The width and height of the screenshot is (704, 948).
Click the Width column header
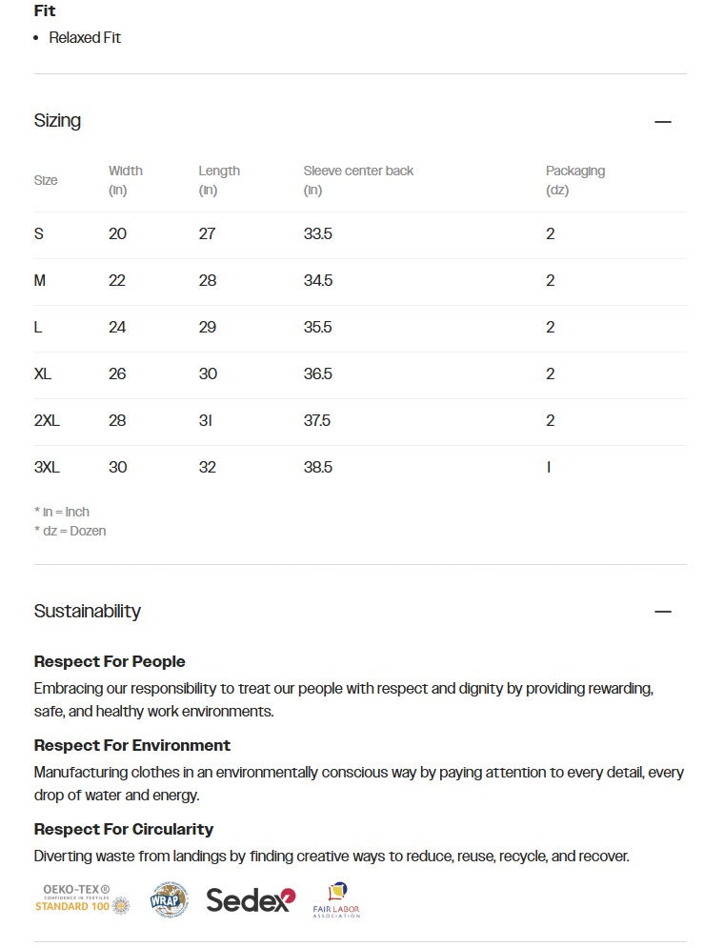pyautogui.click(x=125, y=171)
